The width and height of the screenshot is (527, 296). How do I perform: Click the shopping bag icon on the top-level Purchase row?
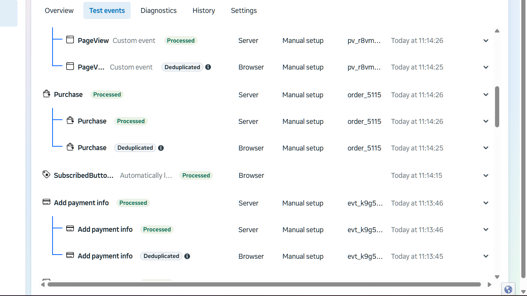pyautogui.click(x=46, y=94)
